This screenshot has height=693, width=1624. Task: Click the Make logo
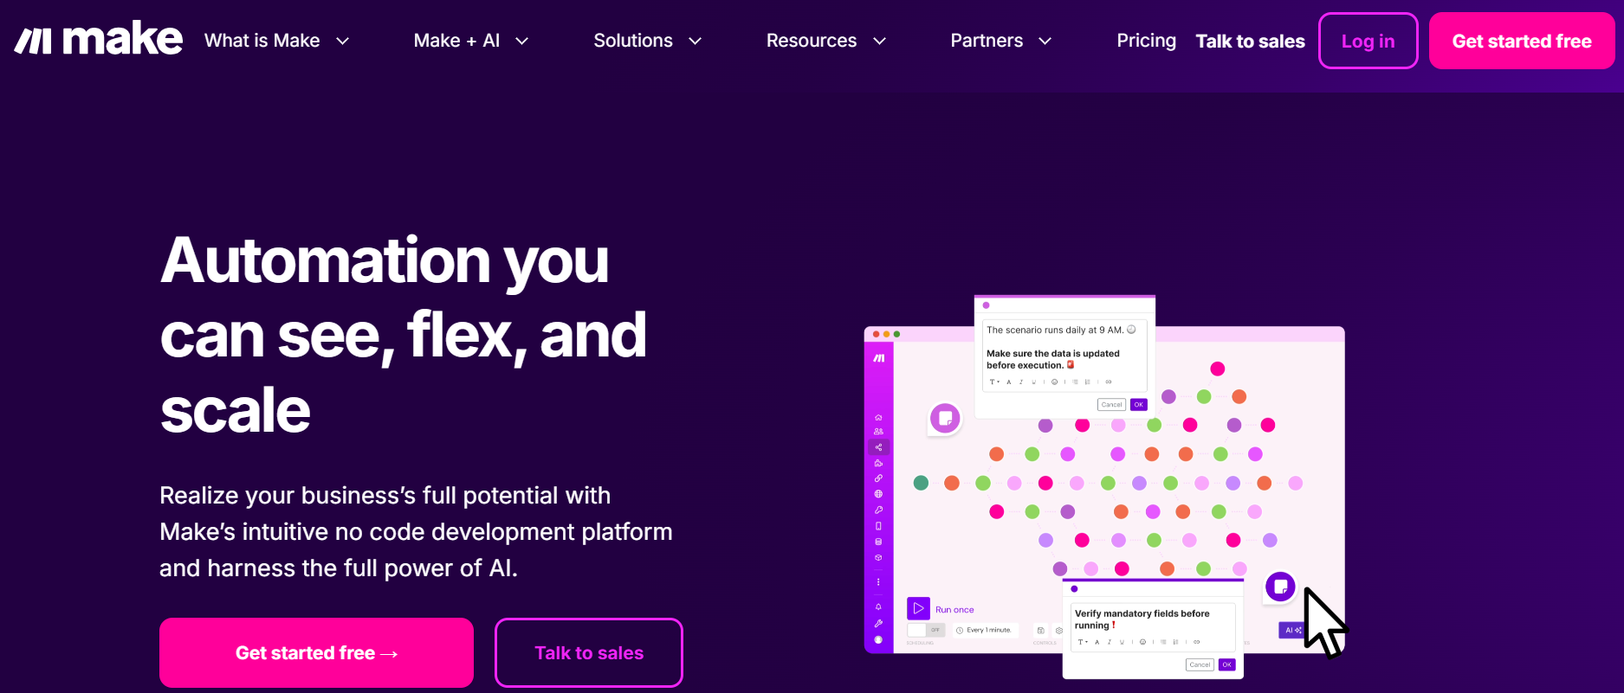[99, 40]
